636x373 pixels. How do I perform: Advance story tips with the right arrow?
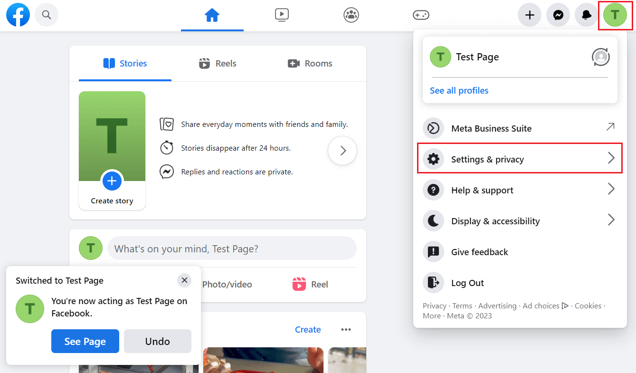click(x=342, y=151)
